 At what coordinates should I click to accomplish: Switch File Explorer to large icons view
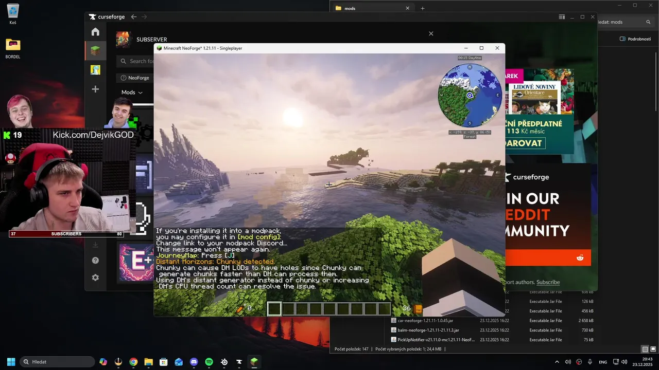[652, 349]
